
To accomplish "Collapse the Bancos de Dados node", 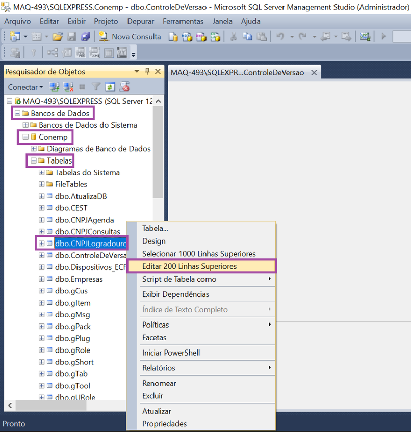I will [17, 113].
